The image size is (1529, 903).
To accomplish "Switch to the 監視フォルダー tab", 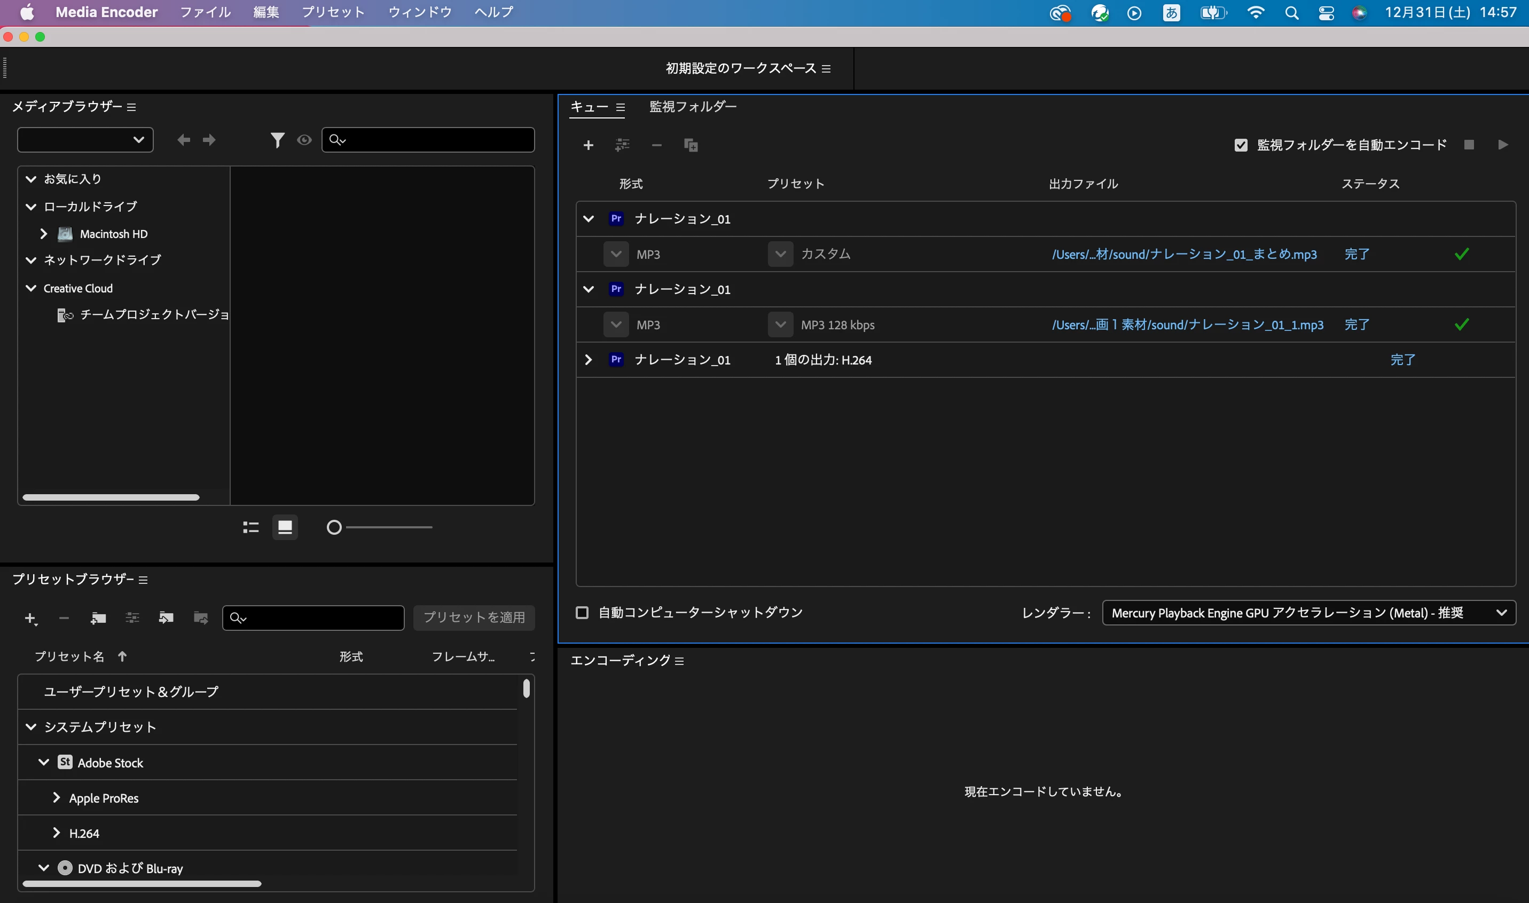I will (692, 107).
